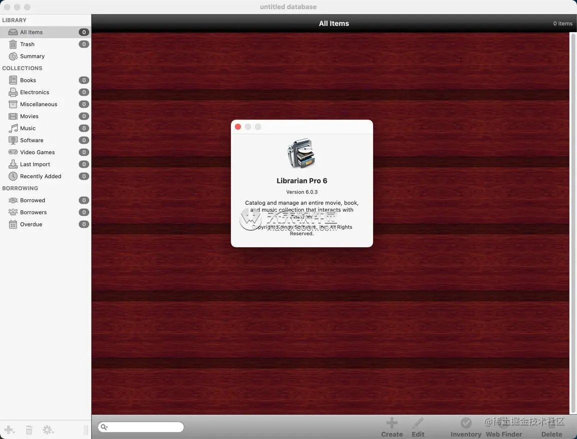The height and width of the screenshot is (439, 577).
Task: Click the 'untitled database' window title
Action: (x=288, y=7)
